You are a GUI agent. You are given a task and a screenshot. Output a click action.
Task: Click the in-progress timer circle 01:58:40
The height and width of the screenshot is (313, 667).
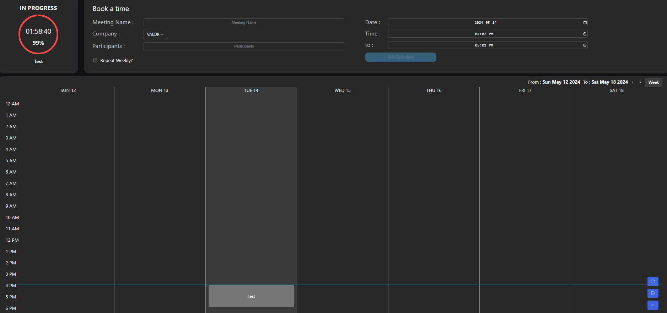click(38, 34)
